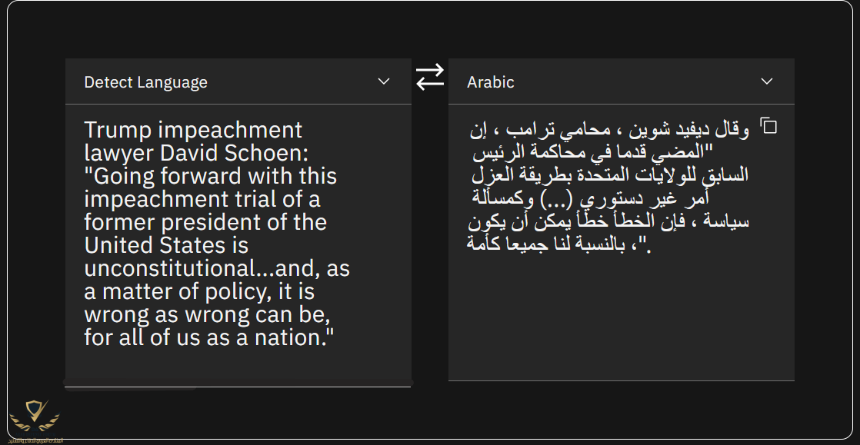
Task: Open the Detect Language selector label
Action: coord(146,82)
